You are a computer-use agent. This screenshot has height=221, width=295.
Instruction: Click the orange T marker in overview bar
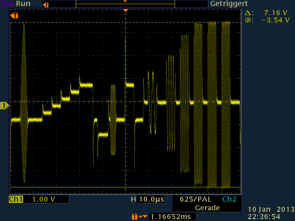[47, 4]
